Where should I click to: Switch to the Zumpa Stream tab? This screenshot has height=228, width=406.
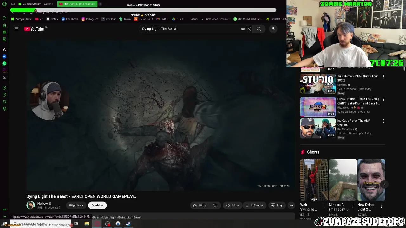(x=36, y=4)
